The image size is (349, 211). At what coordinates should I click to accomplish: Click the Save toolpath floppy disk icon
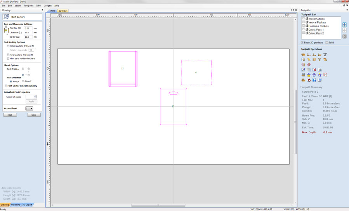pos(314,80)
